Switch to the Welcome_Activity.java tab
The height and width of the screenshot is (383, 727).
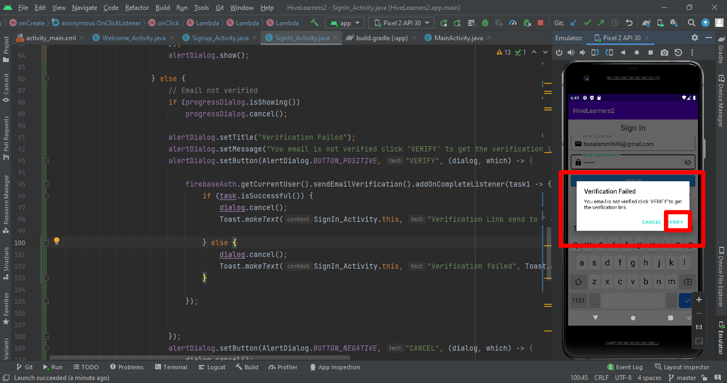tap(133, 38)
